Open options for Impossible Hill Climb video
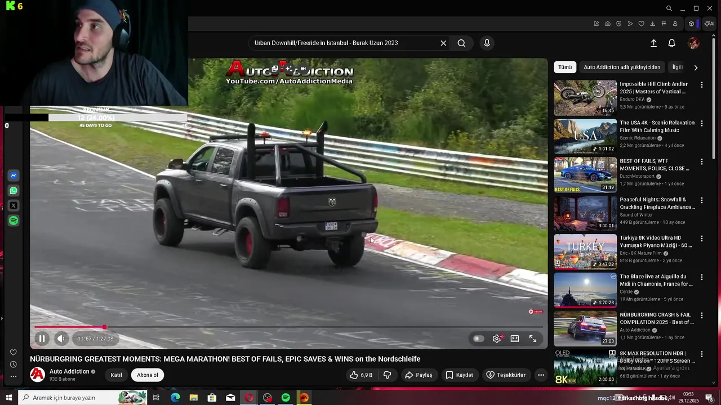The width and height of the screenshot is (721, 405). [702, 85]
